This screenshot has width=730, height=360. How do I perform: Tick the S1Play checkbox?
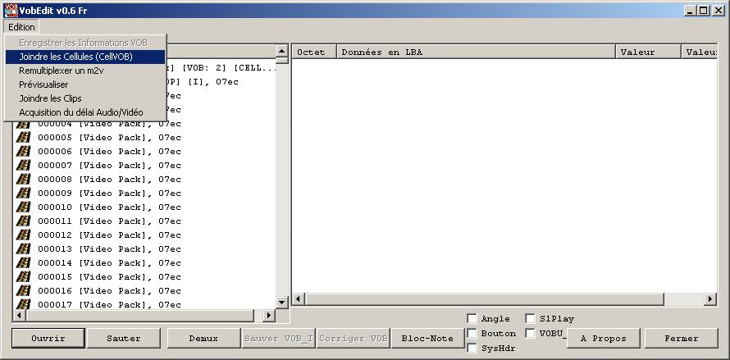(x=531, y=319)
